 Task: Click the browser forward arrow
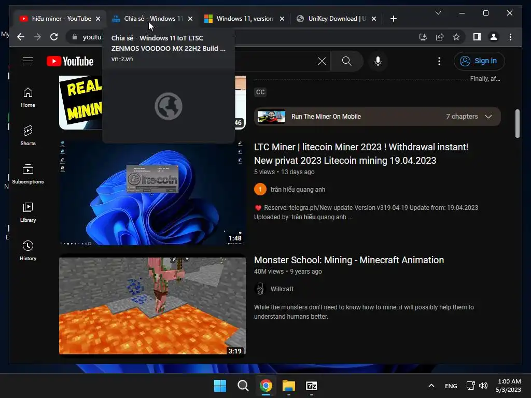[x=37, y=37]
